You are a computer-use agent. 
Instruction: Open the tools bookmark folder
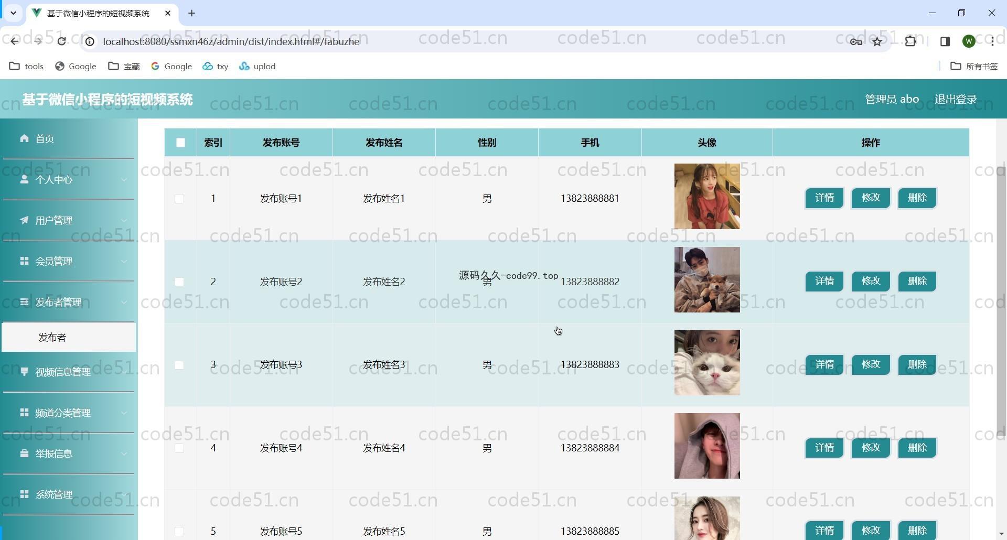tap(26, 66)
